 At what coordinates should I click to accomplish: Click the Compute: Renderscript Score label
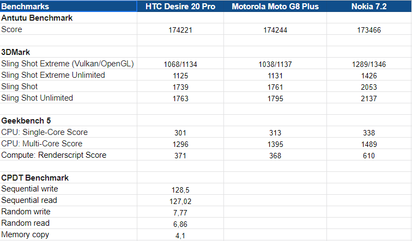click(x=53, y=155)
